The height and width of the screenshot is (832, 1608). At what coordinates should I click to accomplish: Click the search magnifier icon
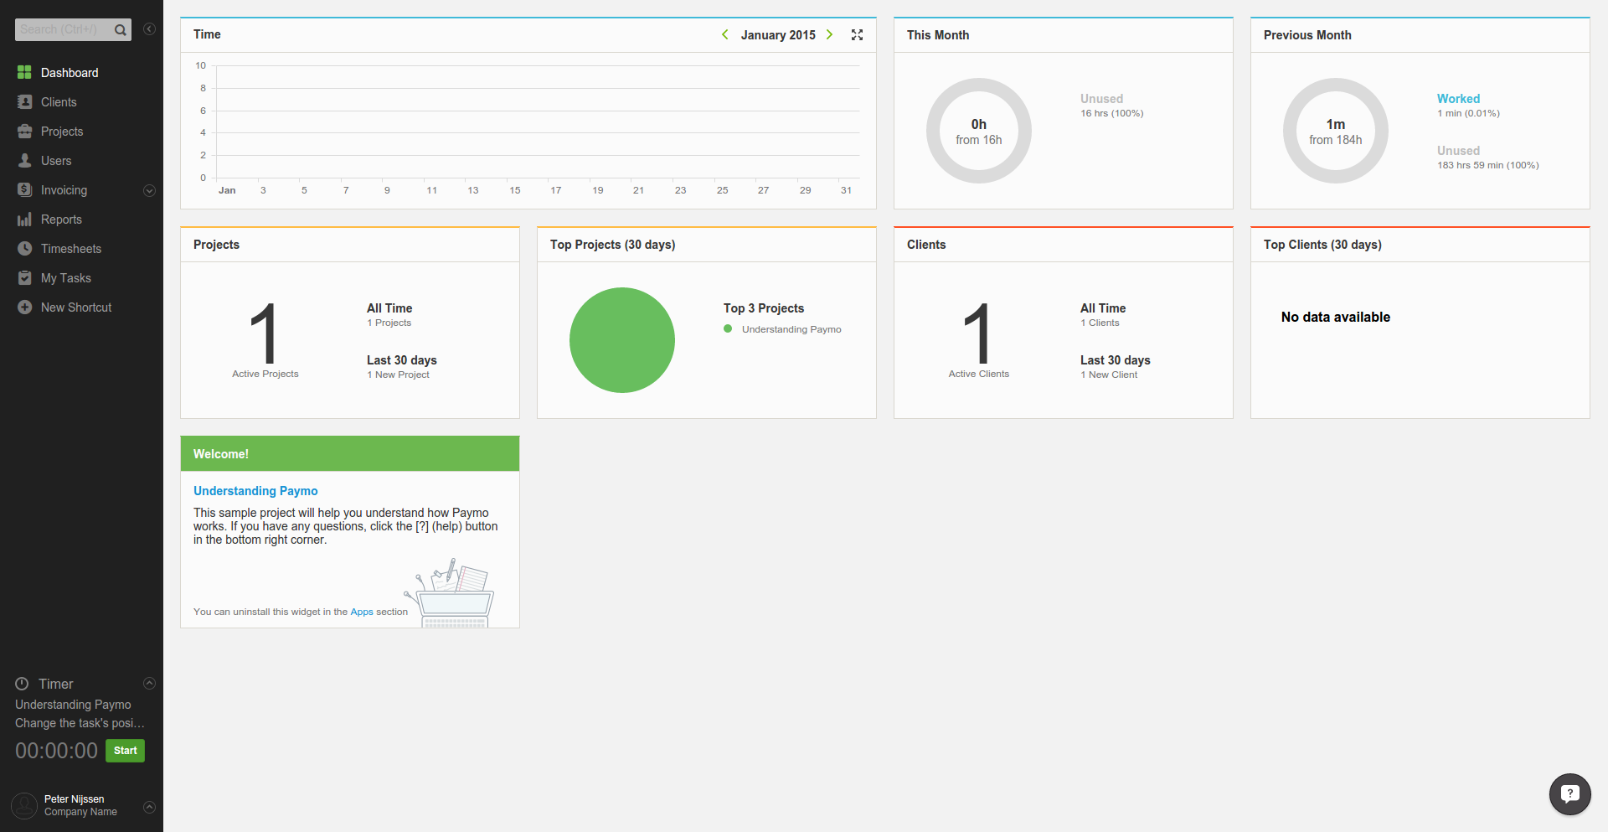120,29
